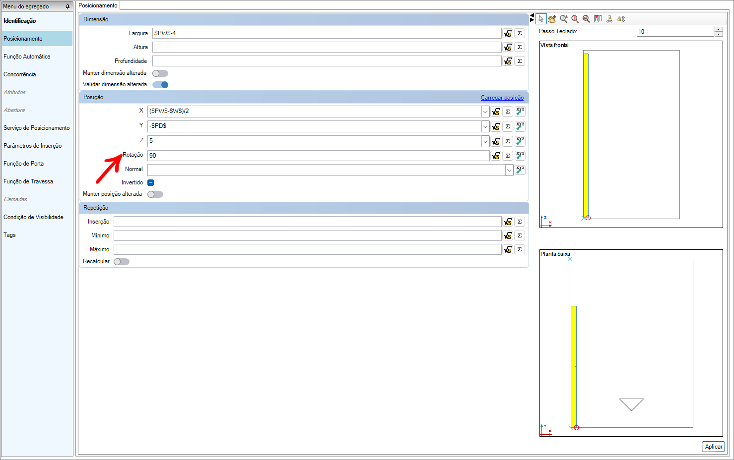Toggle Manter dimensão alterada switch

pos(160,73)
